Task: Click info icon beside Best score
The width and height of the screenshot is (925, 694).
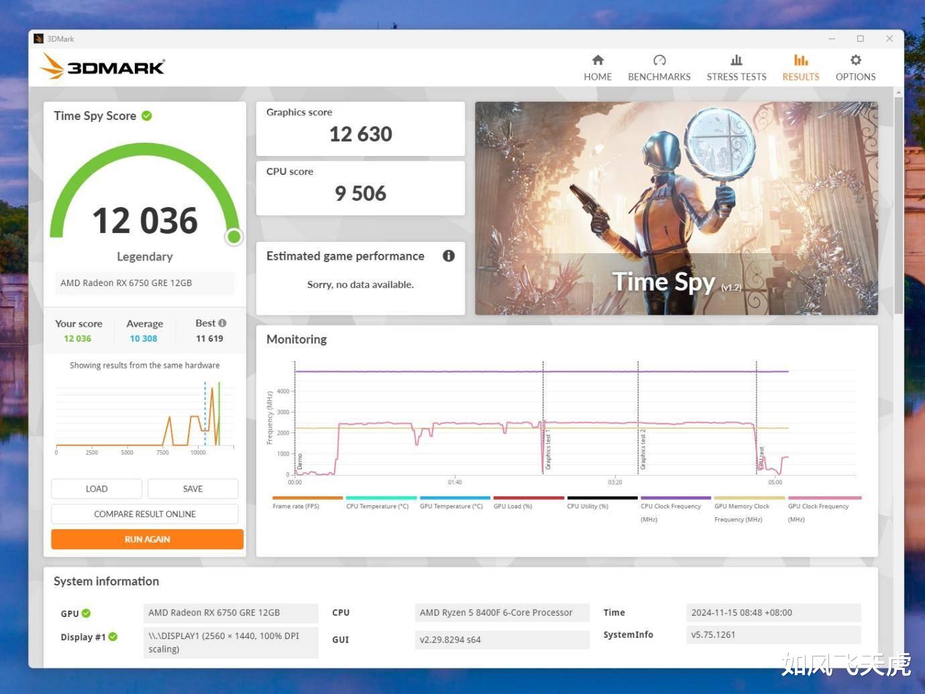Action: [222, 323]
